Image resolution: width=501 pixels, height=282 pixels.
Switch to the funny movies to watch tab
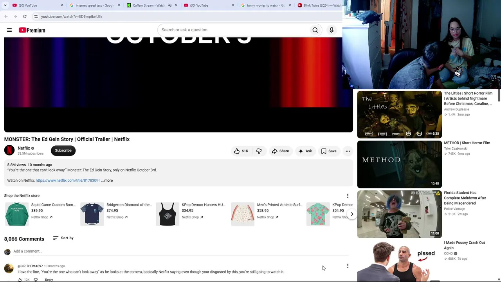[x=265, y=5]
